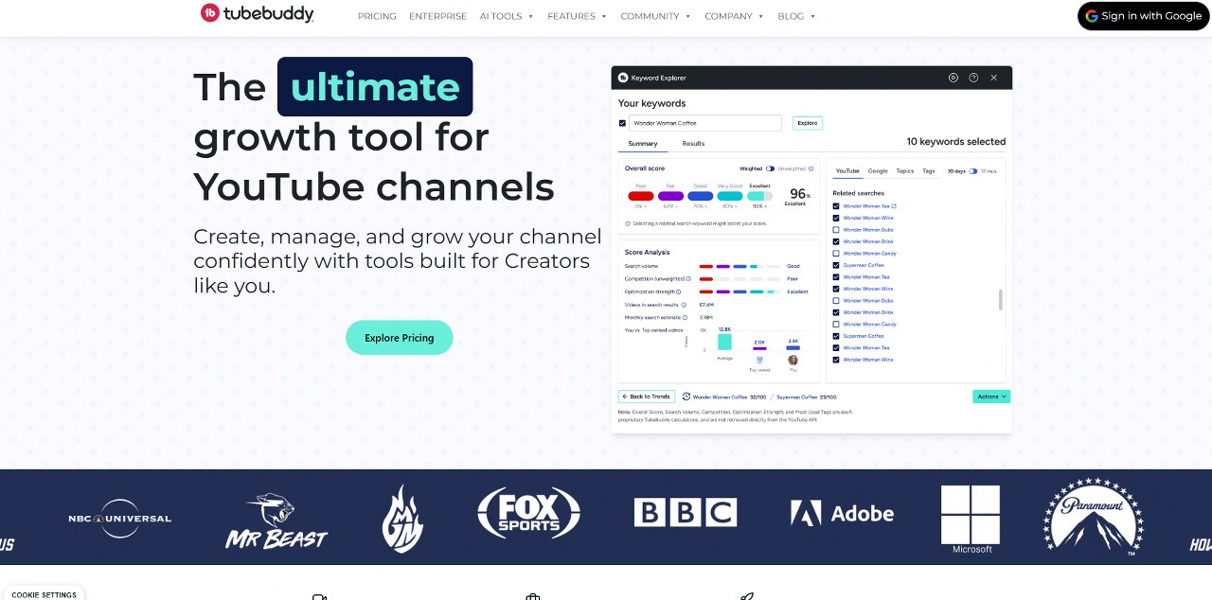The width and height of the screenshot is (1212, 600).
Task: Toggle the 30 days / 12 mos switch
Action: coord(973,171)
